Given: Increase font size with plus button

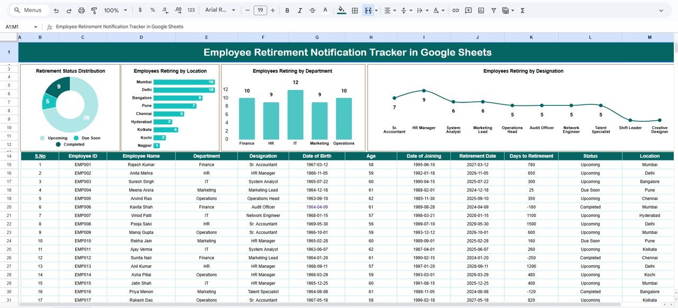Looking at the screenshot, I should [x=273, y=11].
